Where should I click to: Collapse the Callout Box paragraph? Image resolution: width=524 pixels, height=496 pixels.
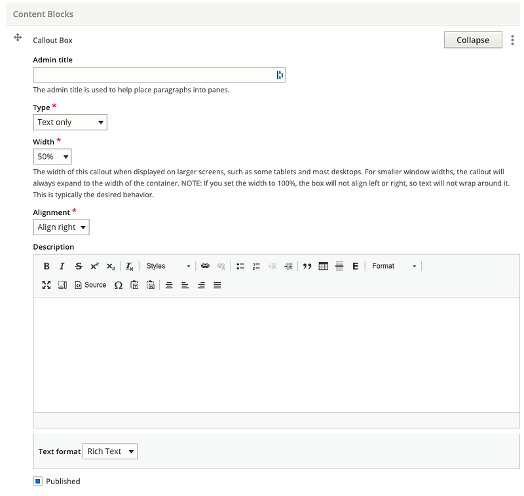[x=473, y=40]
